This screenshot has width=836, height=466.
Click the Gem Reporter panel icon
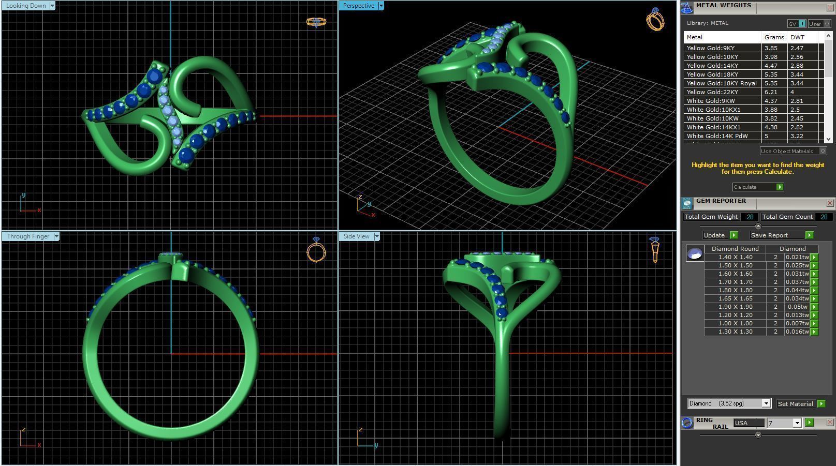pos(686,203)
